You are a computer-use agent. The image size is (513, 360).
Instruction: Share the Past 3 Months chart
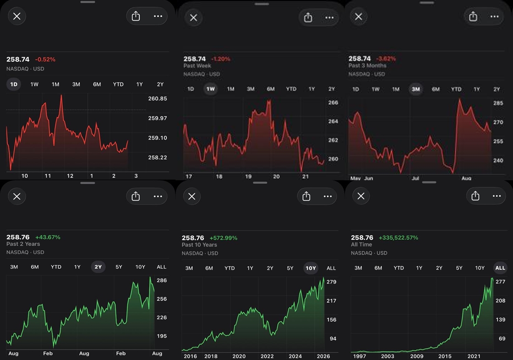[x=473, y=16]
